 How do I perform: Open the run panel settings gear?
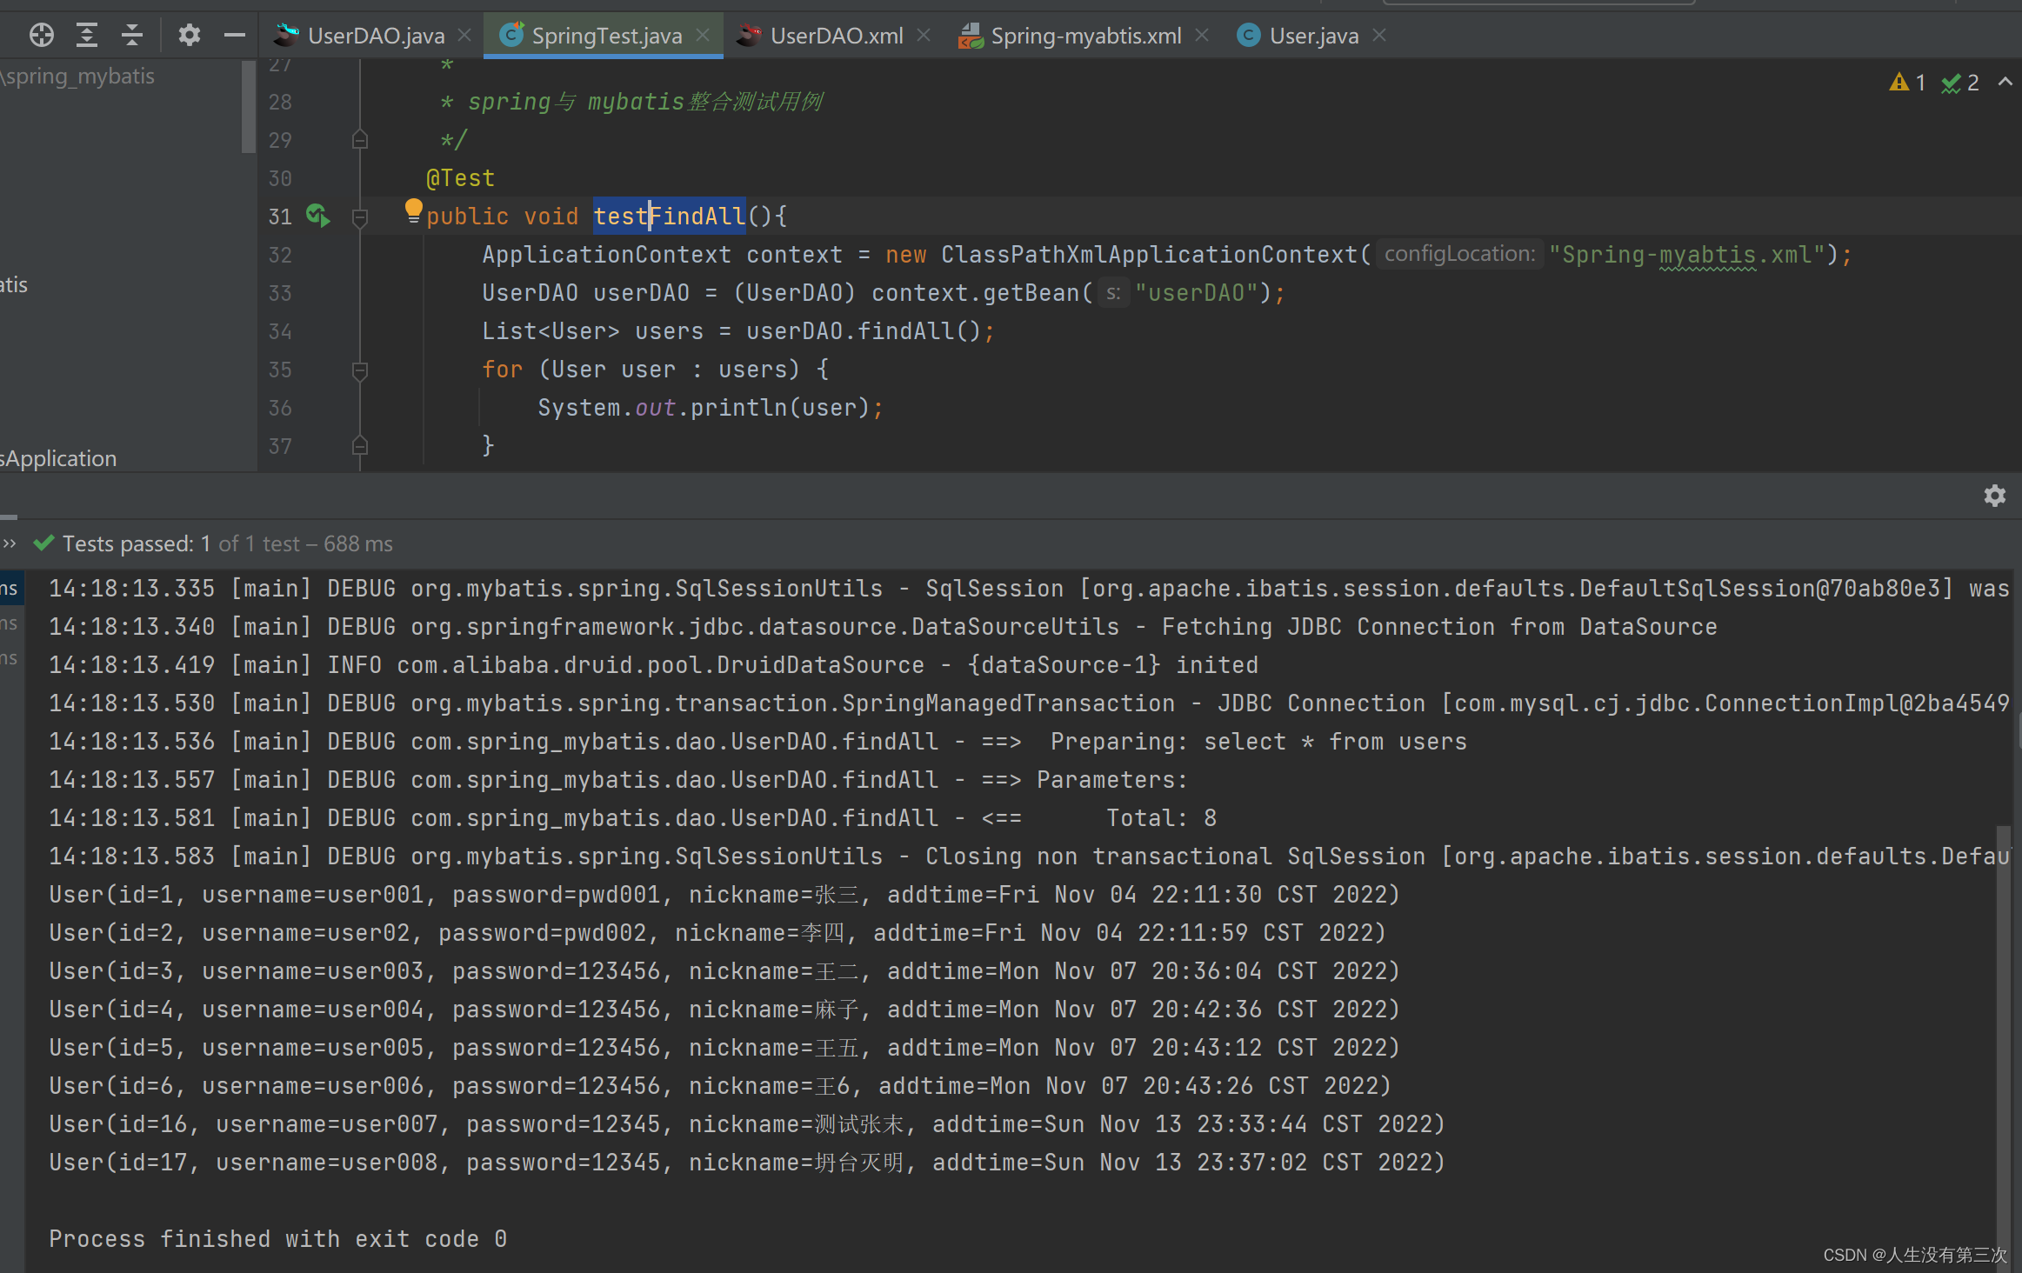1994,496
